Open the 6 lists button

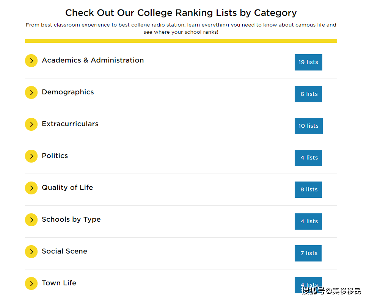308,94
